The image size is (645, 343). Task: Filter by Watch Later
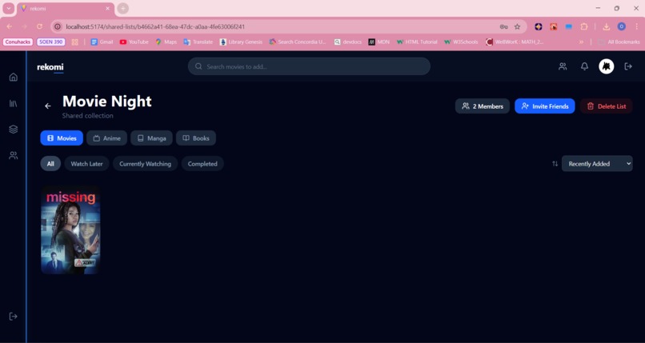(86, 163)
